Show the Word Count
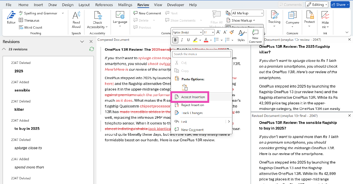 30,27
